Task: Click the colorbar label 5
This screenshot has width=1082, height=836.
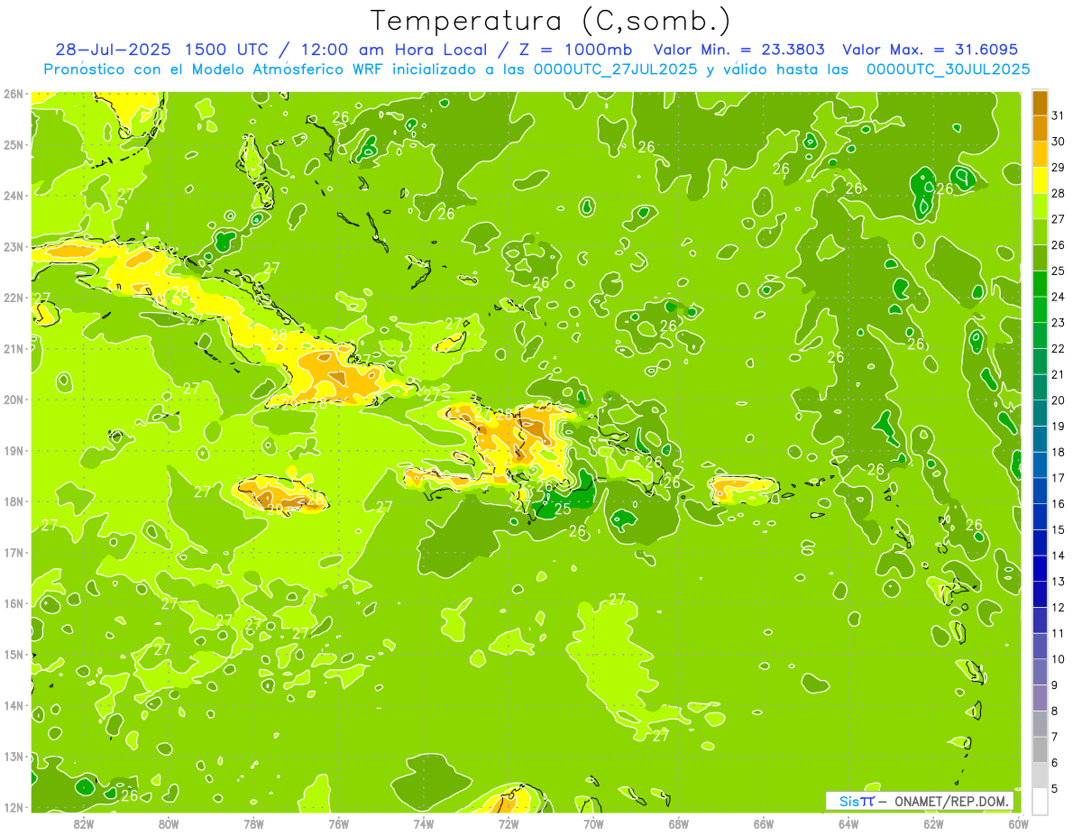Action: click(1055, 789)
